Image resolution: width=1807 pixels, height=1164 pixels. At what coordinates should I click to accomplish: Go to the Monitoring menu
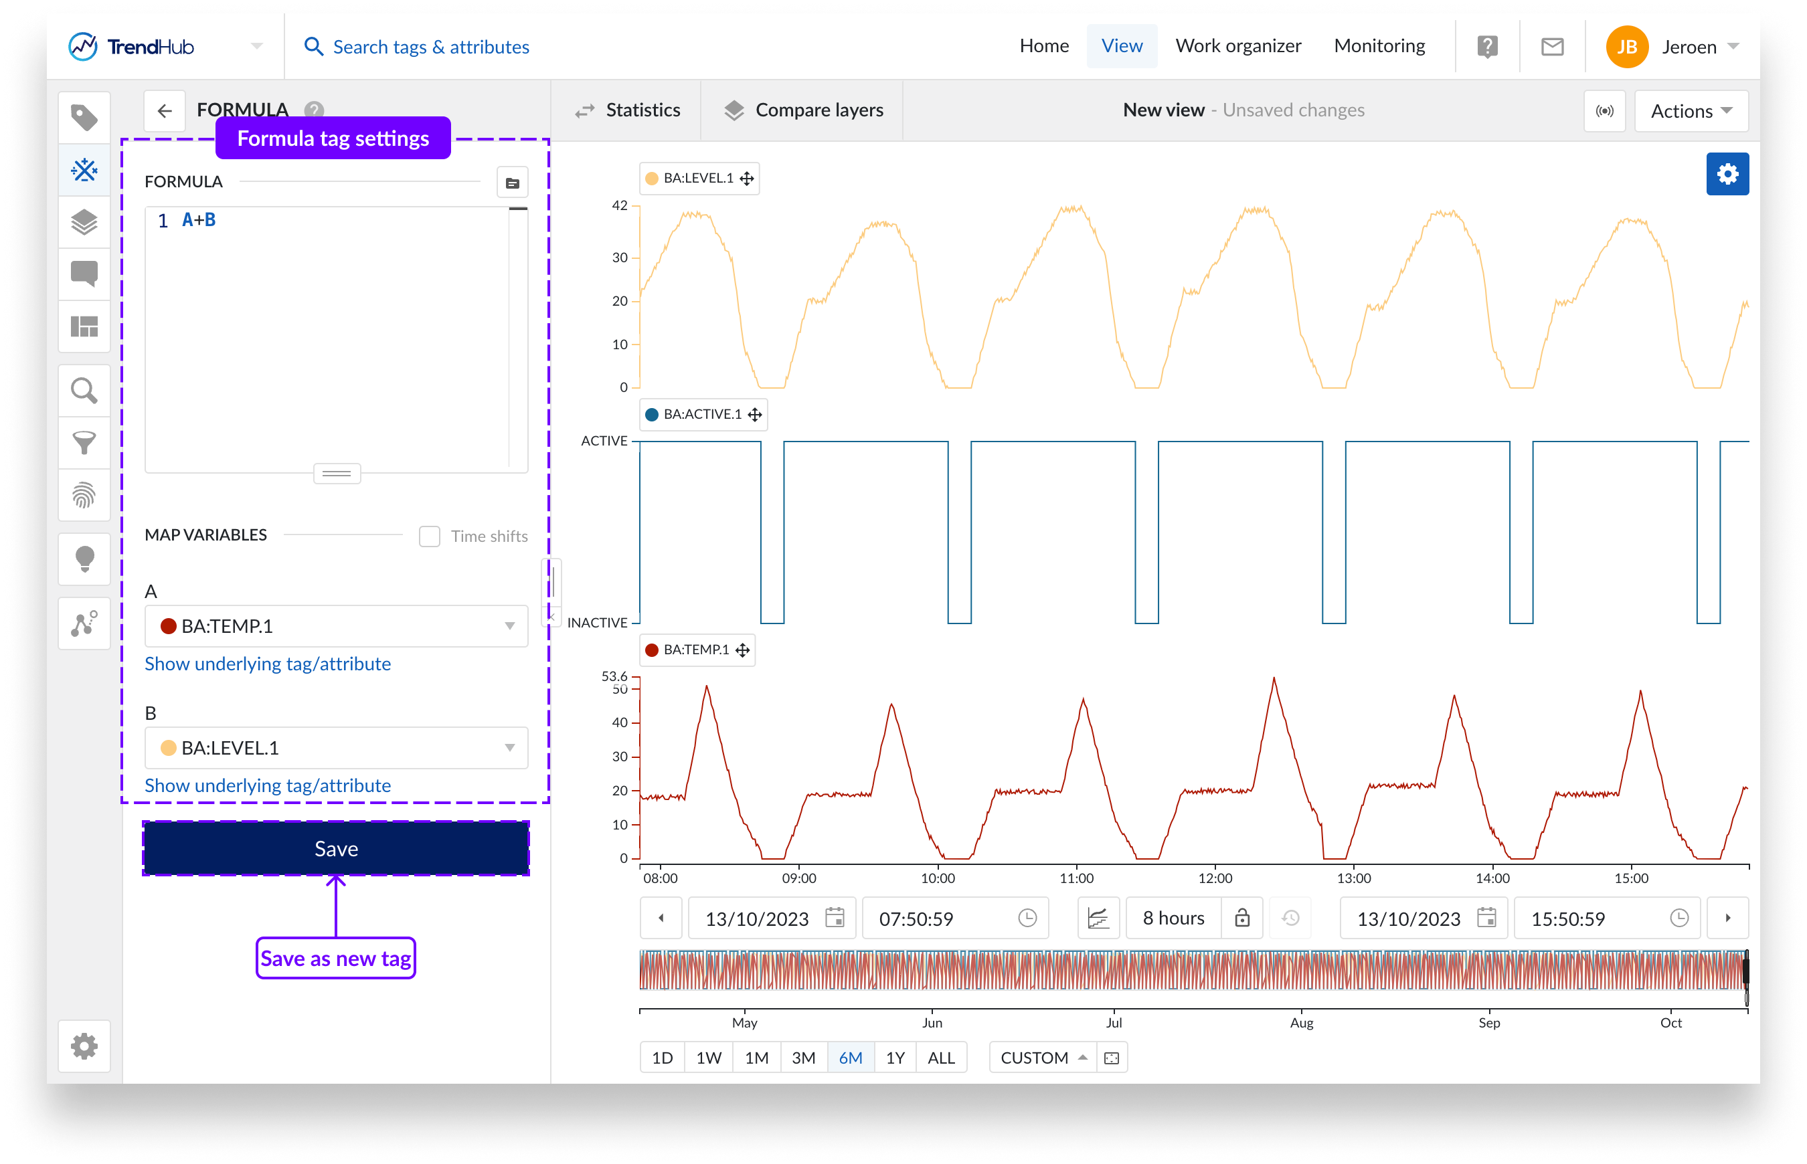[1379, 46]
